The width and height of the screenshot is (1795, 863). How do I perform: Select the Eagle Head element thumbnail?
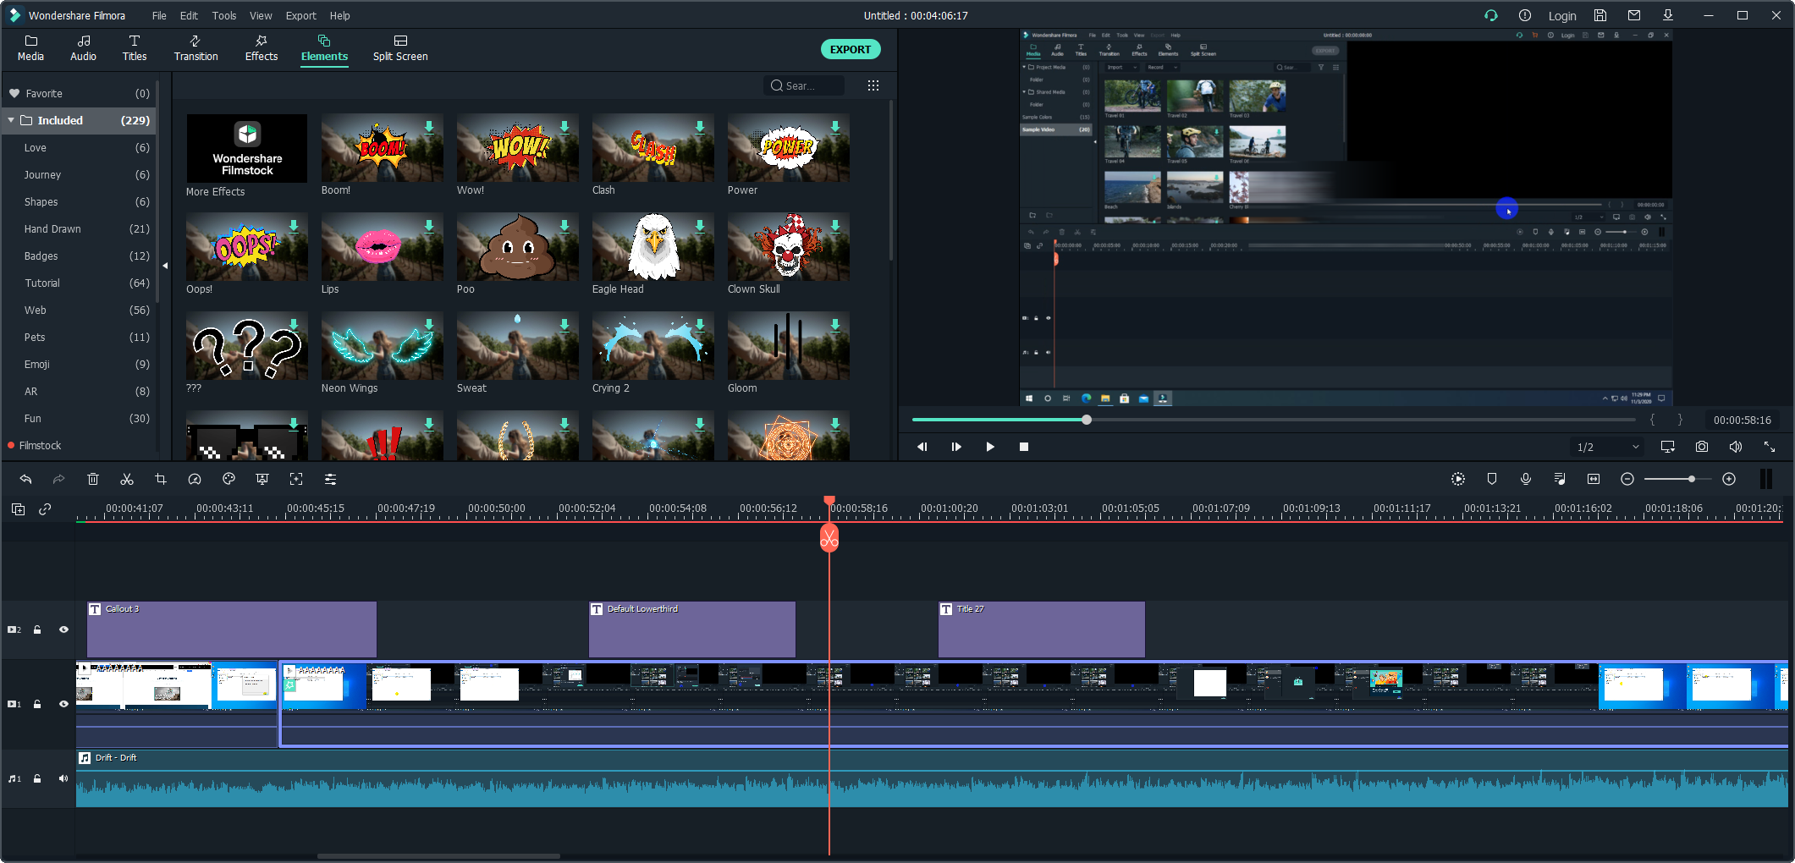(x=652, y=247)
